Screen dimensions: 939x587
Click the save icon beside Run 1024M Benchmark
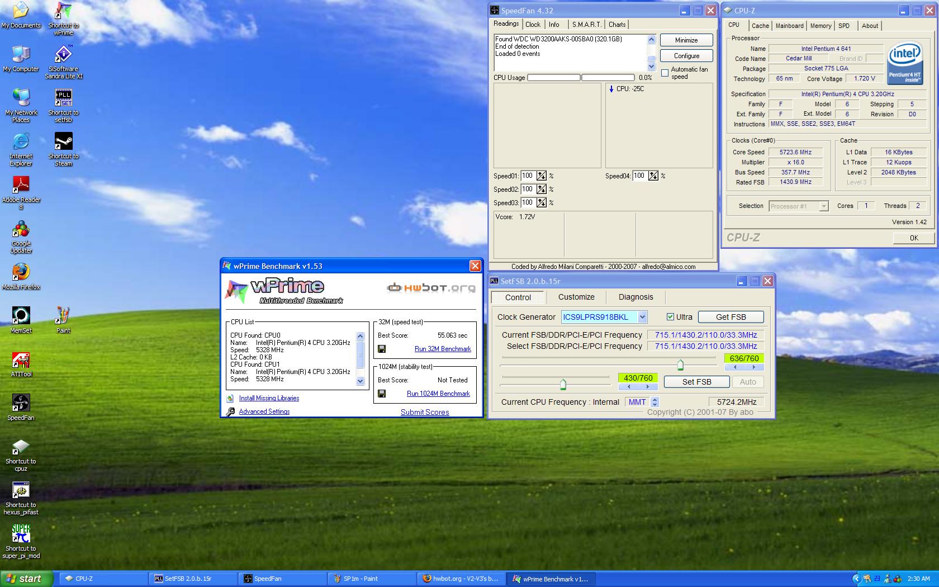click(x=382, y=394)
